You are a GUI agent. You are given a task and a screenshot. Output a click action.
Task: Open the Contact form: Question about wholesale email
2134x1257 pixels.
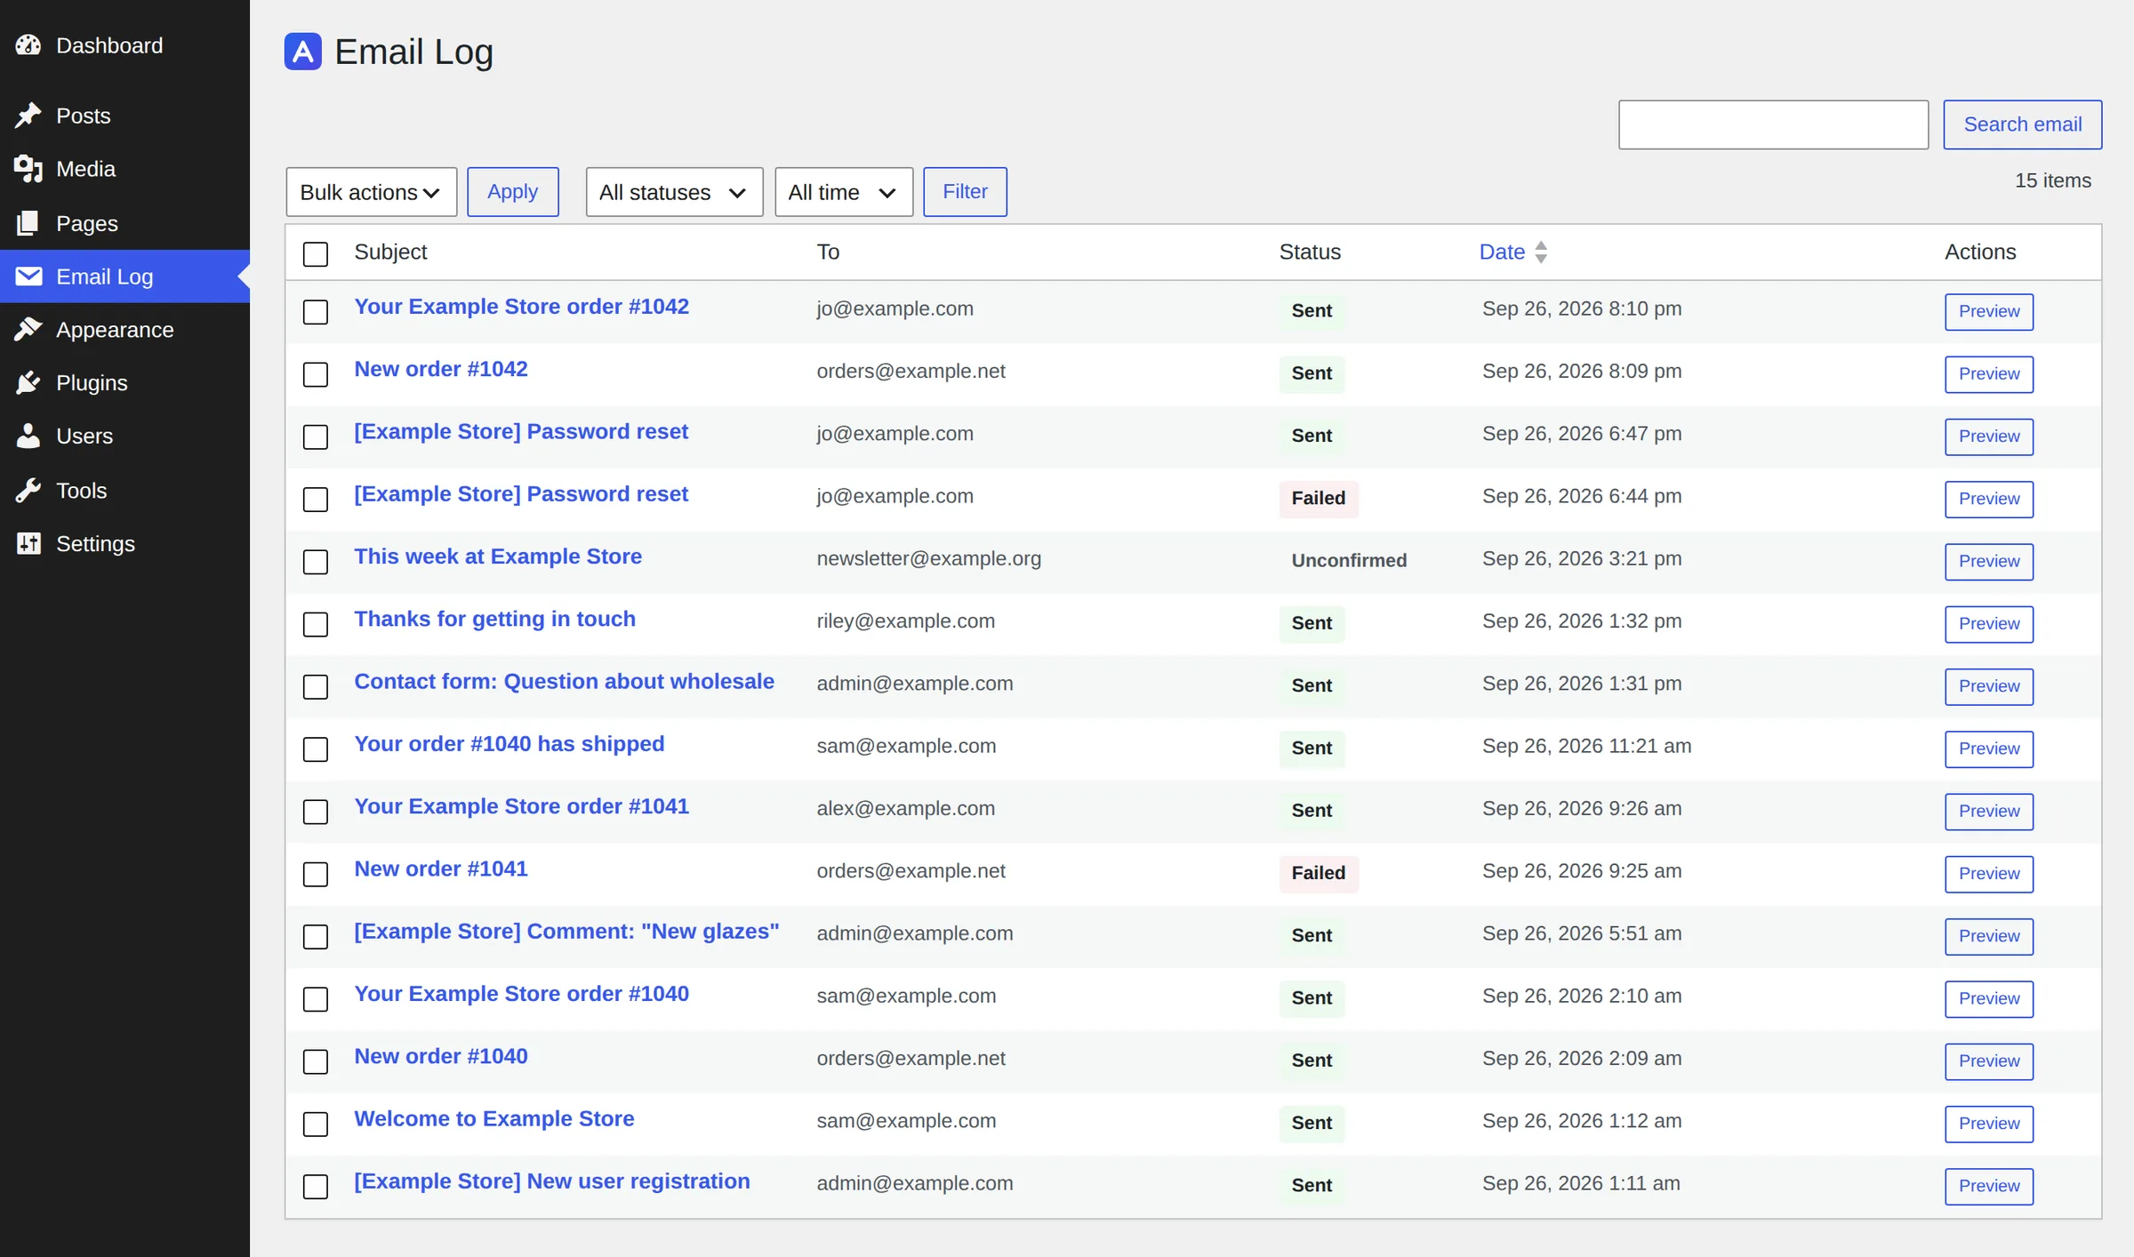pos(564,682)
